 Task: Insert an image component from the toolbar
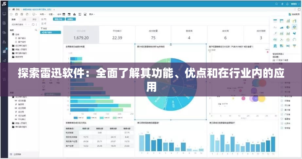click(85, 14)
